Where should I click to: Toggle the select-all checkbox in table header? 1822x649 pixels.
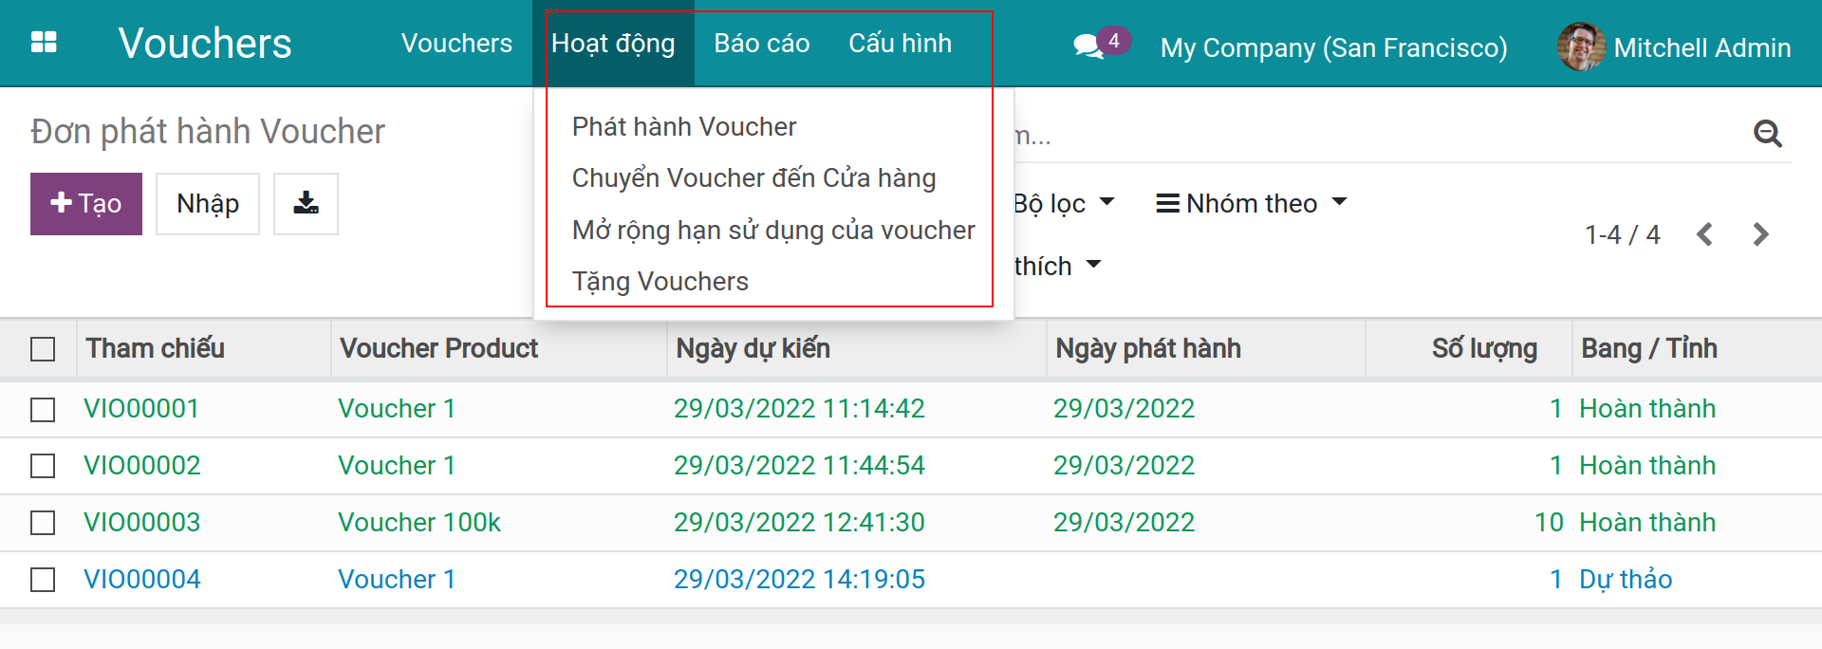point(43,349)
